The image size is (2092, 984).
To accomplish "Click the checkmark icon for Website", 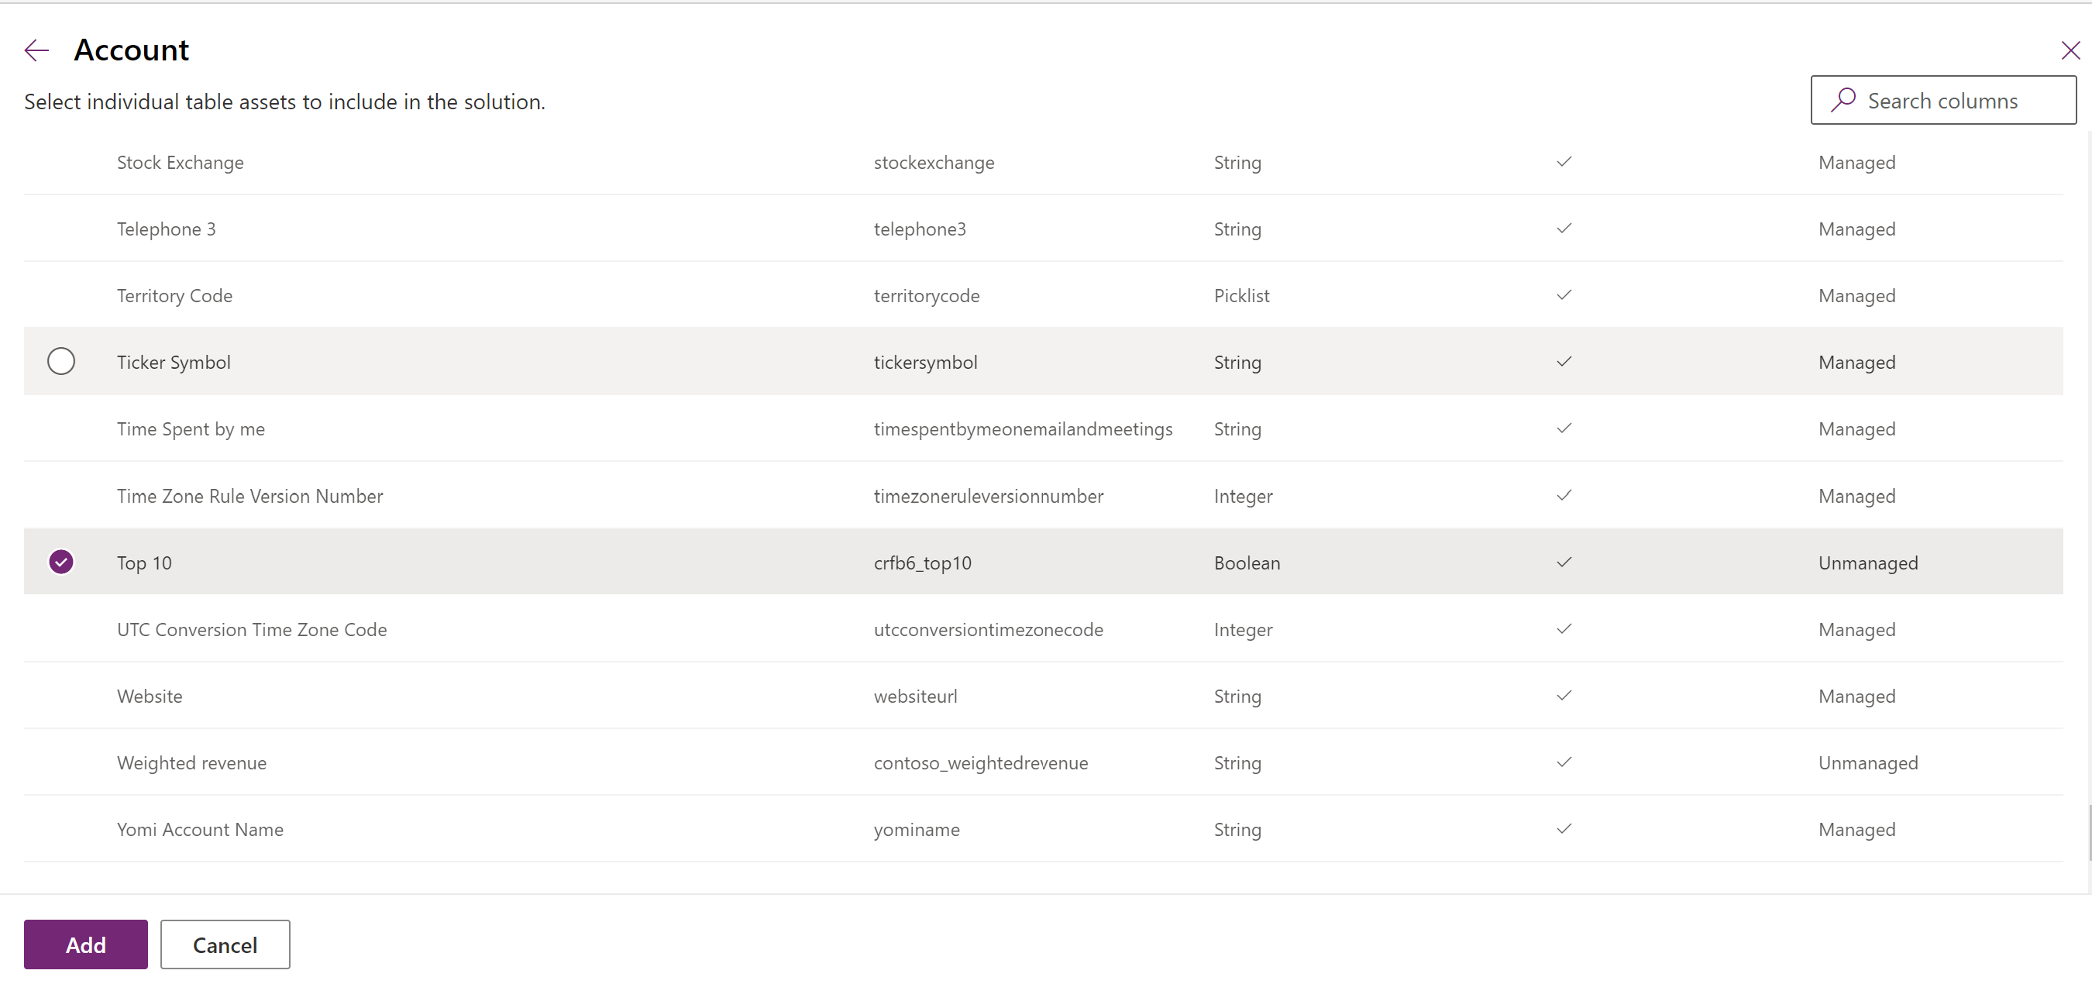I will point(1564,695).
